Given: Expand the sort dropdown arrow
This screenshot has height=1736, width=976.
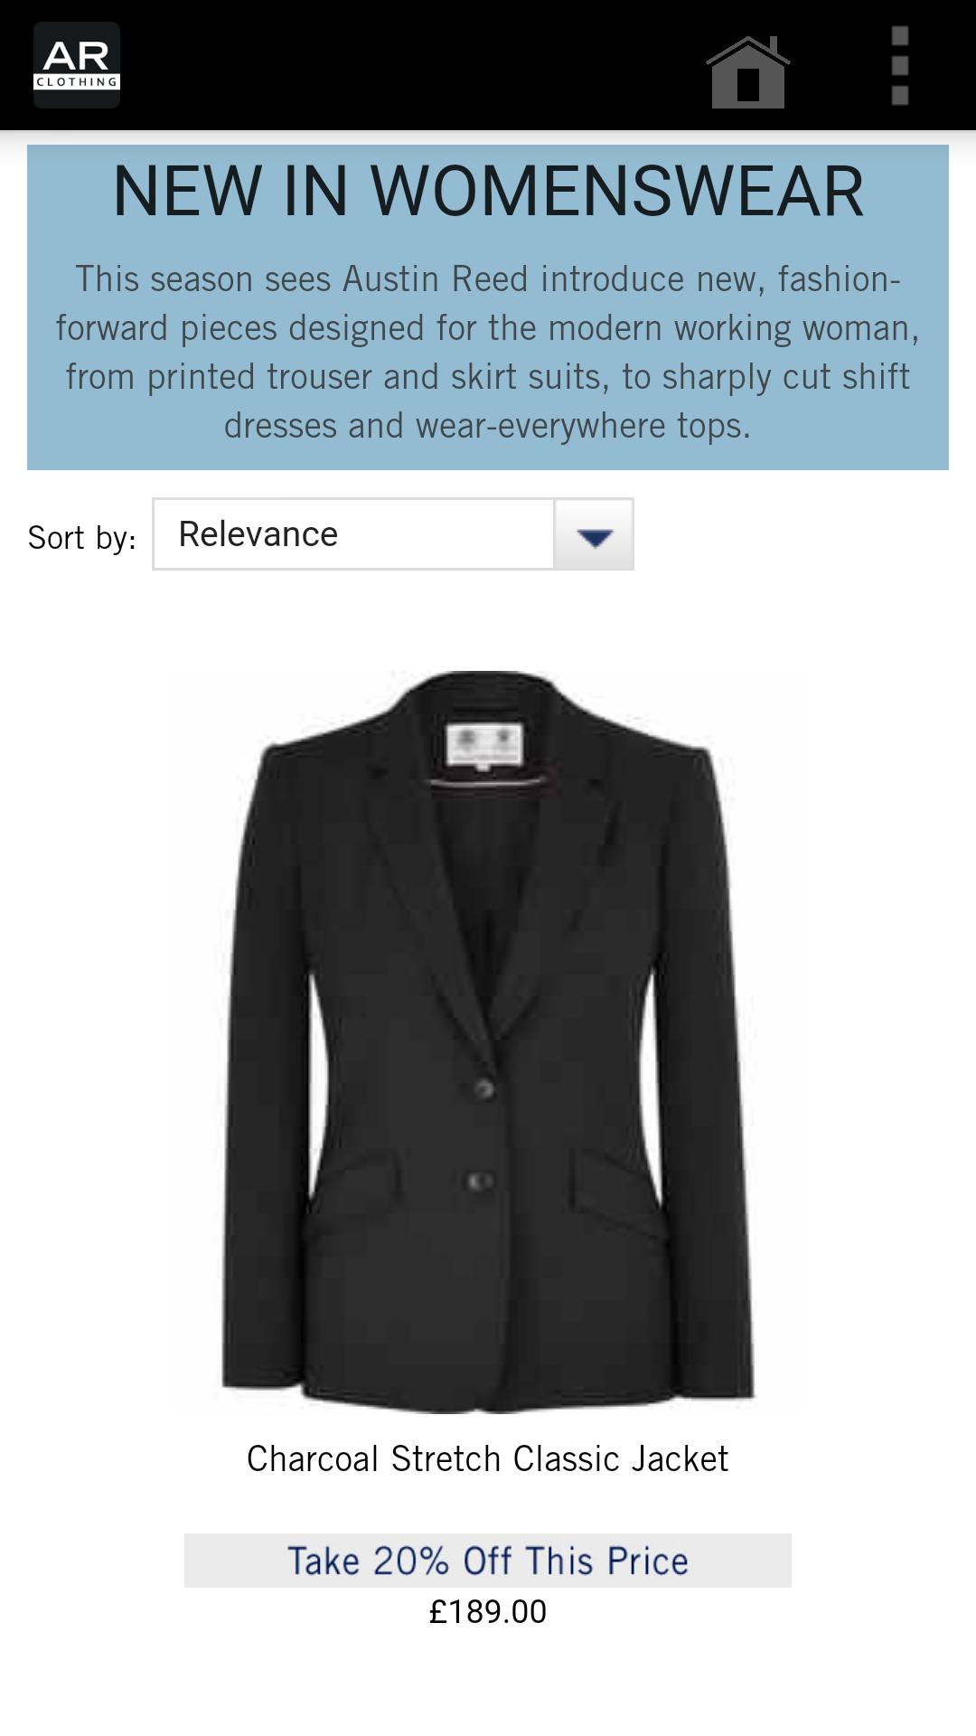Looking at the screenshot, I should 594,534.
